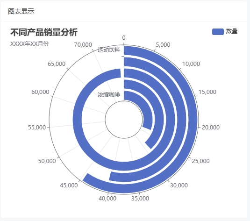Click the 30,000 axis tick label

(x=179, y=185)
